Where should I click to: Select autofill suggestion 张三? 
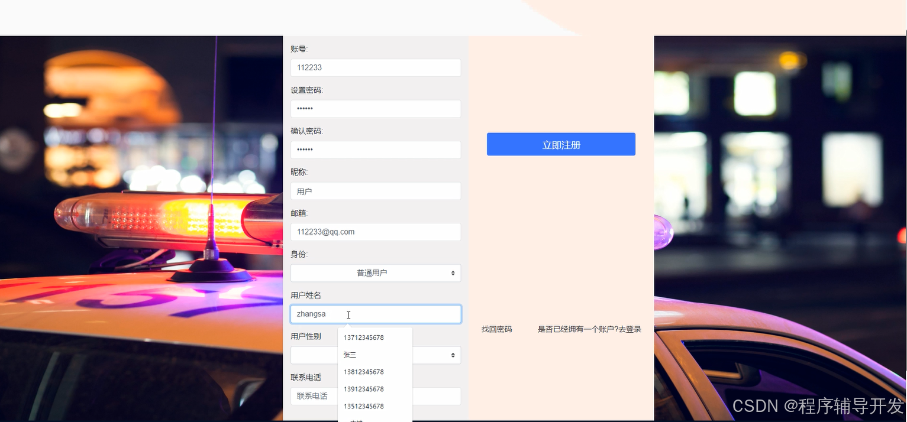(x=375, y=355)
